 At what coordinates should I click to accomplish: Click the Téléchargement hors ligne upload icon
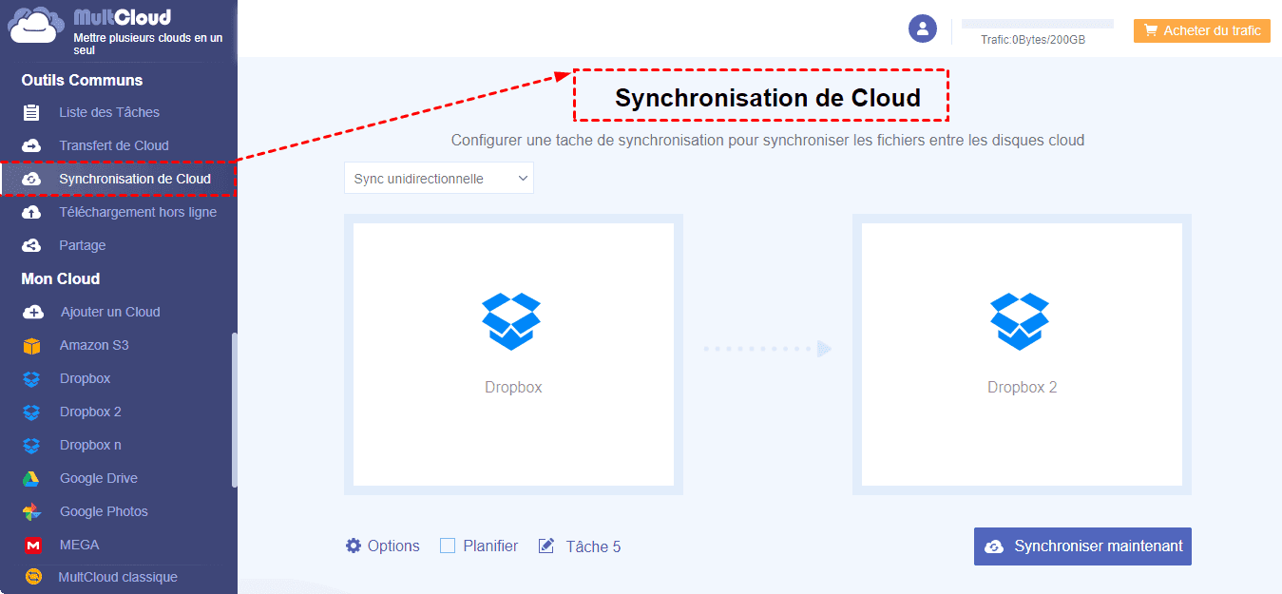31,212
